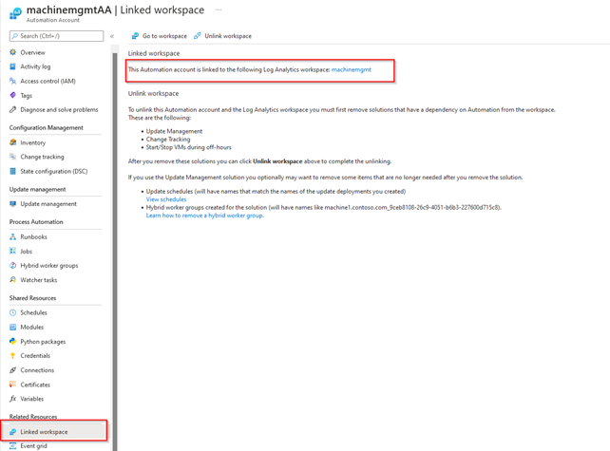Select Linked workspace menu item
Viewport: 610px width, 451px height.
pyautogui.click(x=45, y=432)
